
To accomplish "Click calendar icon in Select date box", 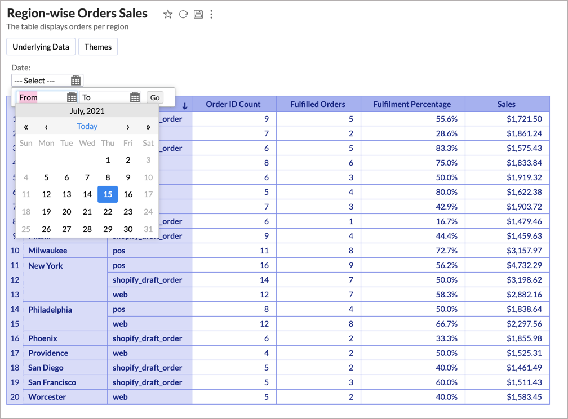I will [76, 81].
